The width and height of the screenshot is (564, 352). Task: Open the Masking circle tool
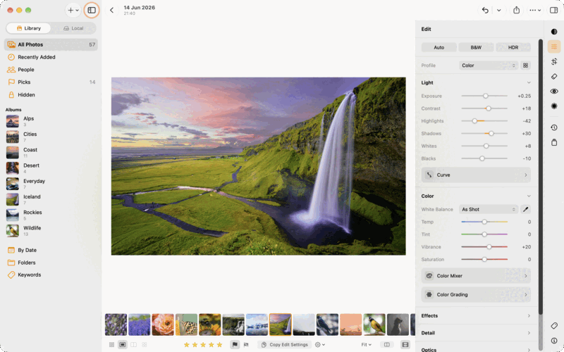click(x=554, y=106)
